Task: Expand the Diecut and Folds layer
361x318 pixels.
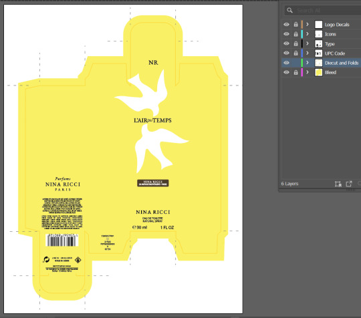Action: [308, 63]
